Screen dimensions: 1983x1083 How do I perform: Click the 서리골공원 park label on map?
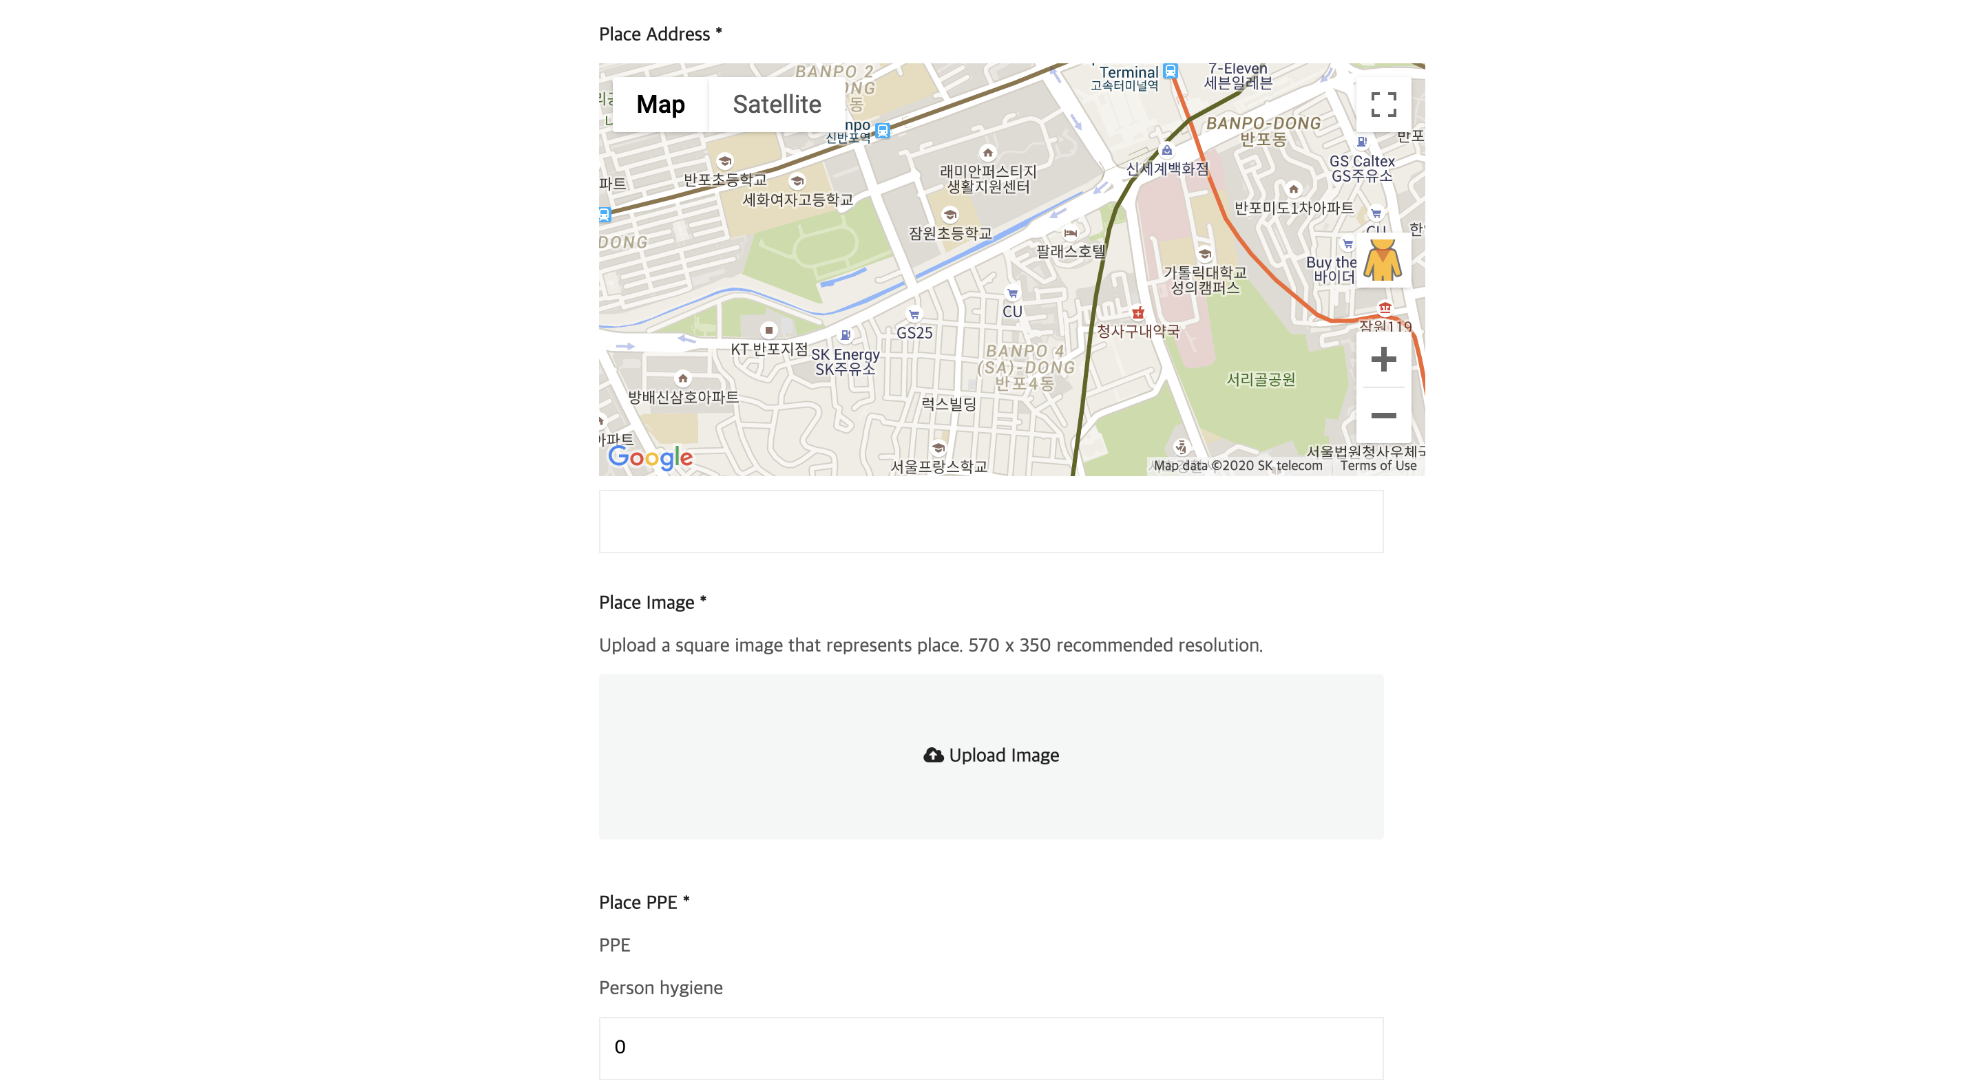pos(1260,379)
